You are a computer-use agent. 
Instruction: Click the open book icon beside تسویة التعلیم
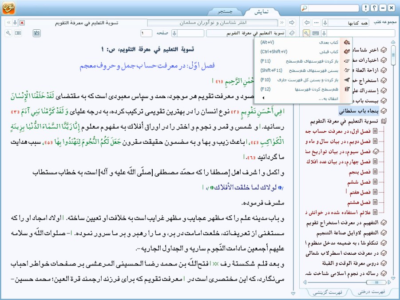coord(384,121)
